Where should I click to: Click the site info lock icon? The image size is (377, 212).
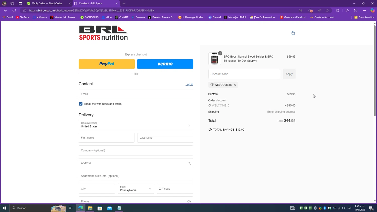click(25, 11)
